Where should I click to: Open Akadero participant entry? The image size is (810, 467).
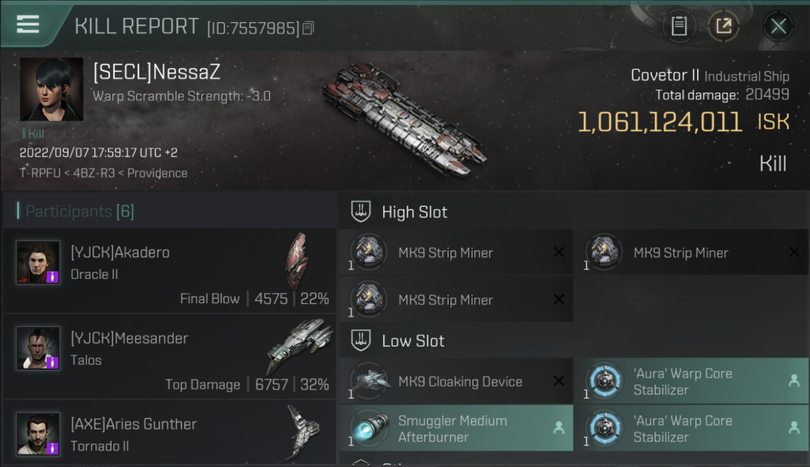[169, 270]
